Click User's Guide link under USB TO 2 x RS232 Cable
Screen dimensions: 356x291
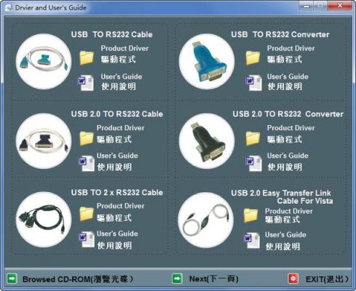point(117,234)
